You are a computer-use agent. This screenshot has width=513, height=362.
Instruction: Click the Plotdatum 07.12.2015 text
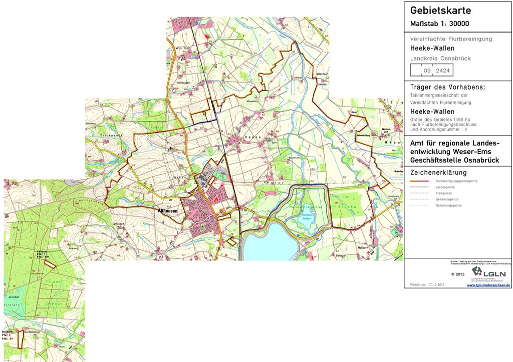tap(427, 284)
